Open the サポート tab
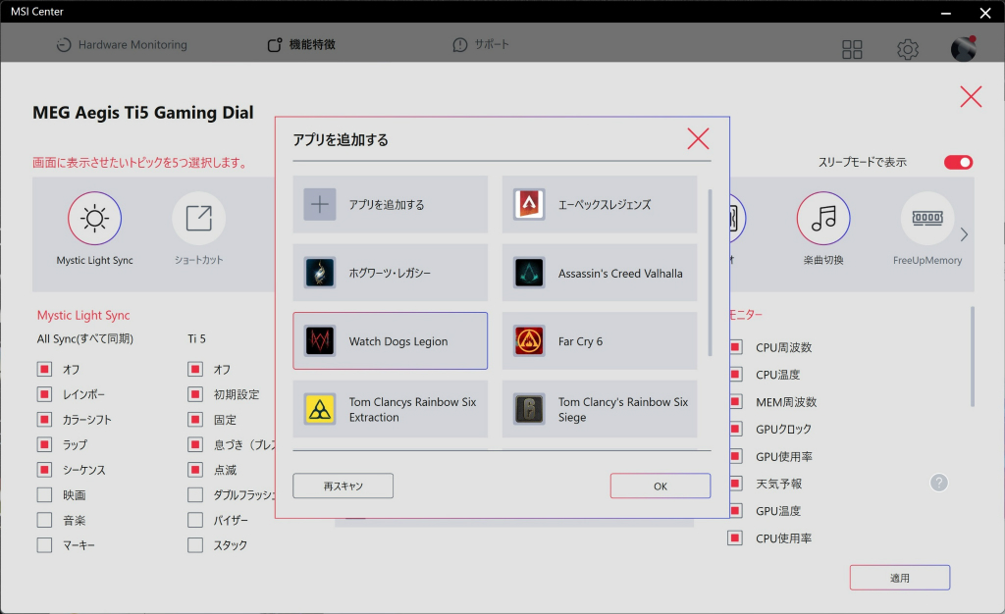This screenshot has width=1005, height=614. click(481, 45)
